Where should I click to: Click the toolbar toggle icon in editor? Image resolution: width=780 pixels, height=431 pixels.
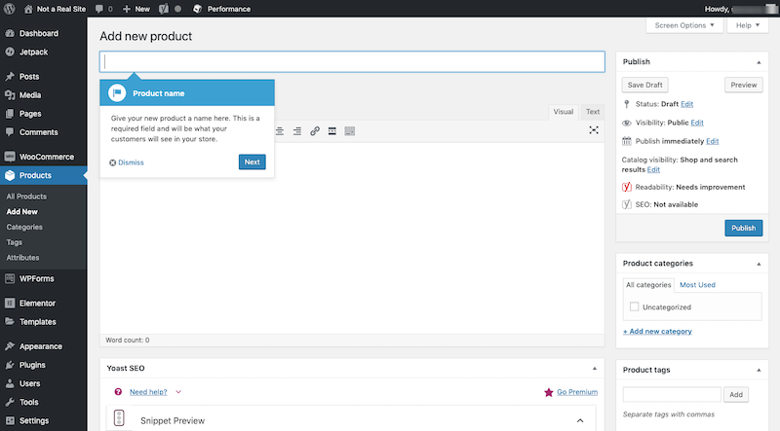[x=350, y=130]
